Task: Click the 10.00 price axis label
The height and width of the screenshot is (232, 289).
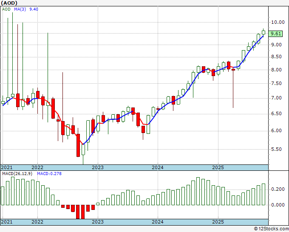Action: pyautogui.click(x=278, y=22)
